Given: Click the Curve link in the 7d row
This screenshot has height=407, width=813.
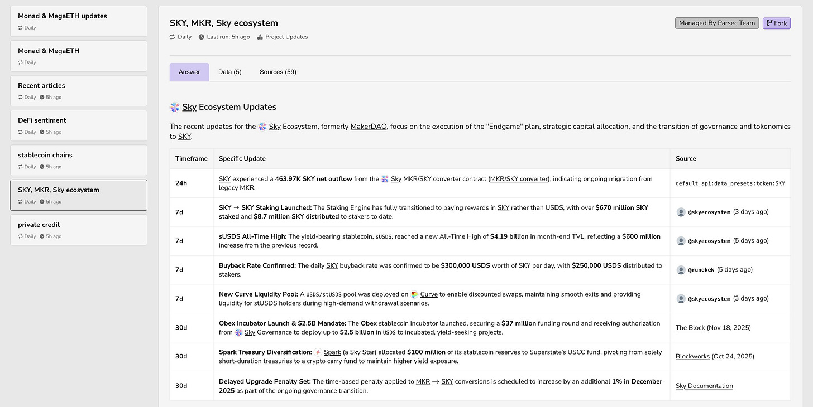Looking at the screenshot, I should pyautogui.click(x=429, y=294).
